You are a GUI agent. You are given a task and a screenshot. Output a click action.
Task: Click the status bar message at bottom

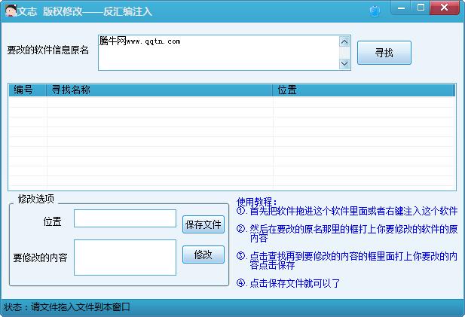(x=68, y=307)
